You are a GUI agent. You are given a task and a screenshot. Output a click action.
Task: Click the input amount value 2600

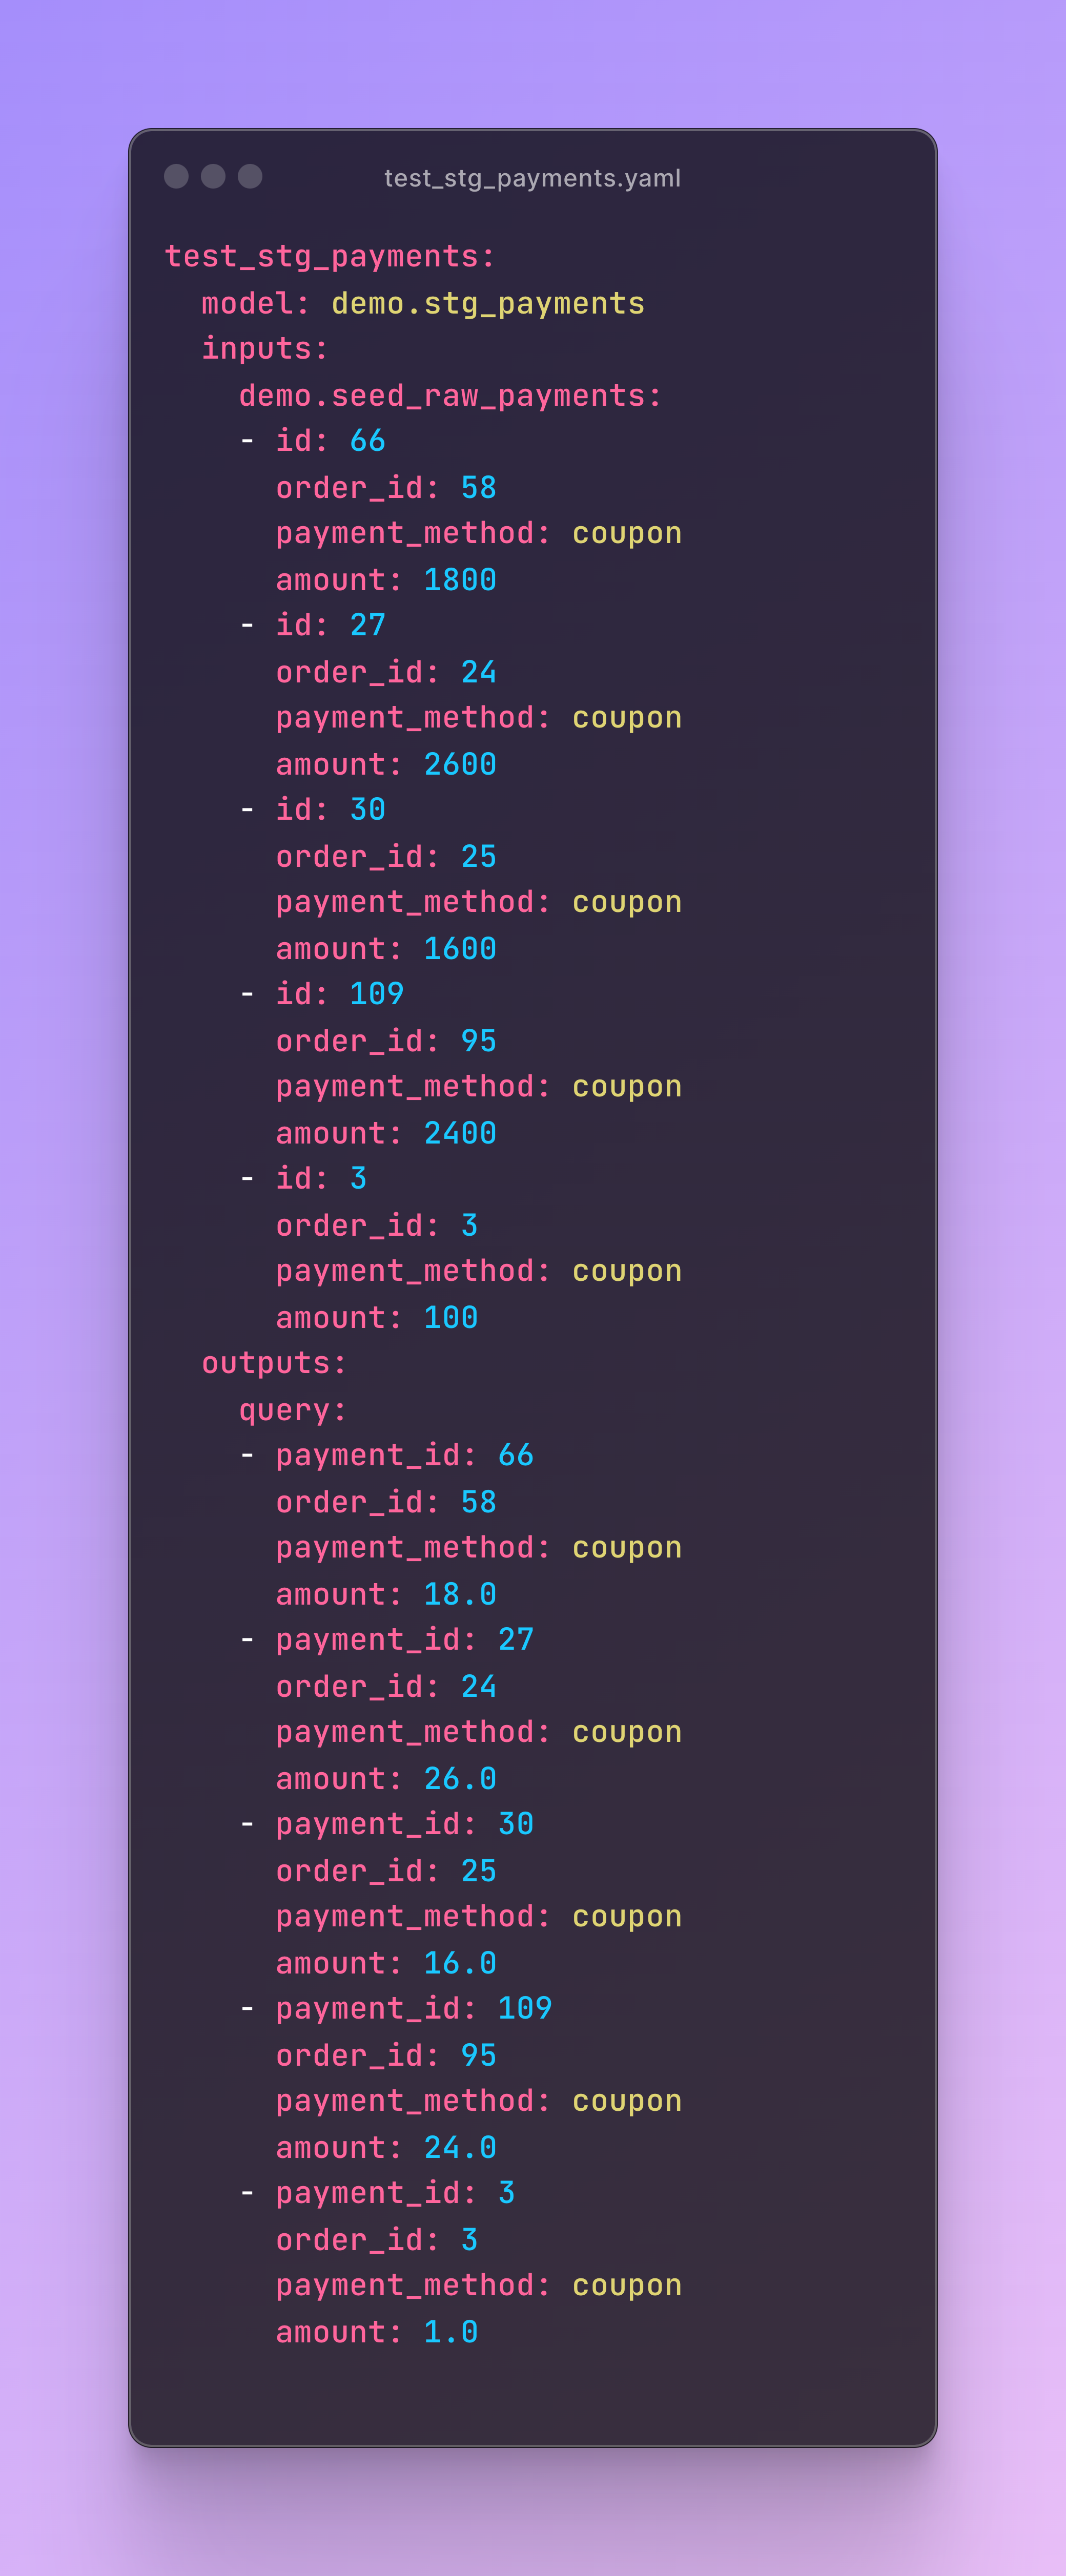tap(460, 764)
